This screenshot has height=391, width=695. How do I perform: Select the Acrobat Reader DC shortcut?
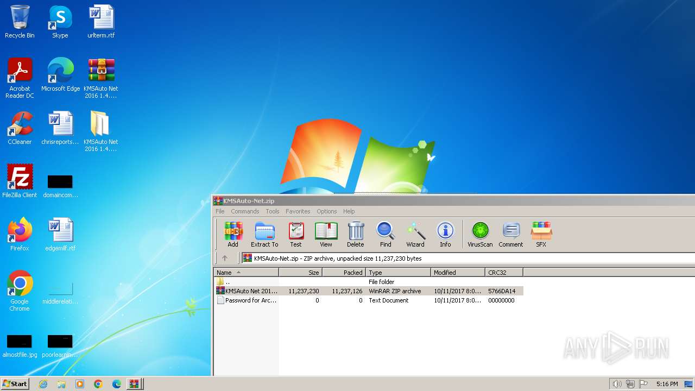click(20, 78)
